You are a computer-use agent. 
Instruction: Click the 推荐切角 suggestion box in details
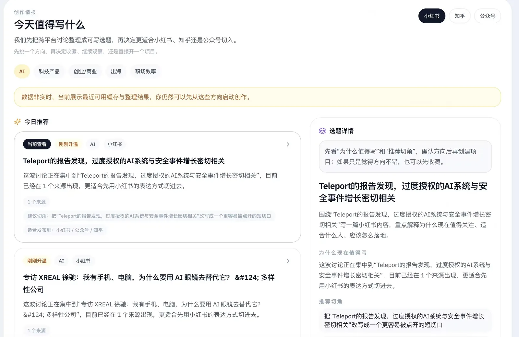405,320
